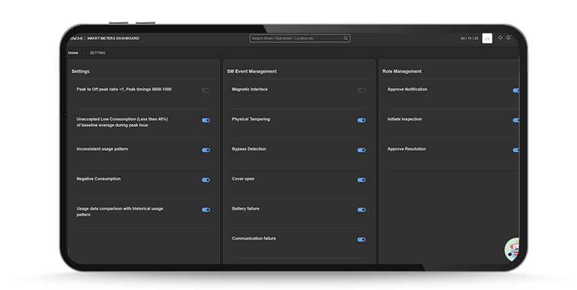Viewport: 577px width, 290px height.
Task: Click the Initiate Inspection label
Action: [405, 119]
